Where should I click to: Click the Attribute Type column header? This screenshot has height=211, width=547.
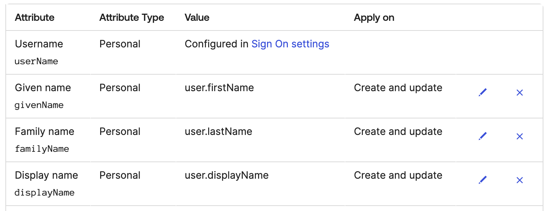point(132,17)
